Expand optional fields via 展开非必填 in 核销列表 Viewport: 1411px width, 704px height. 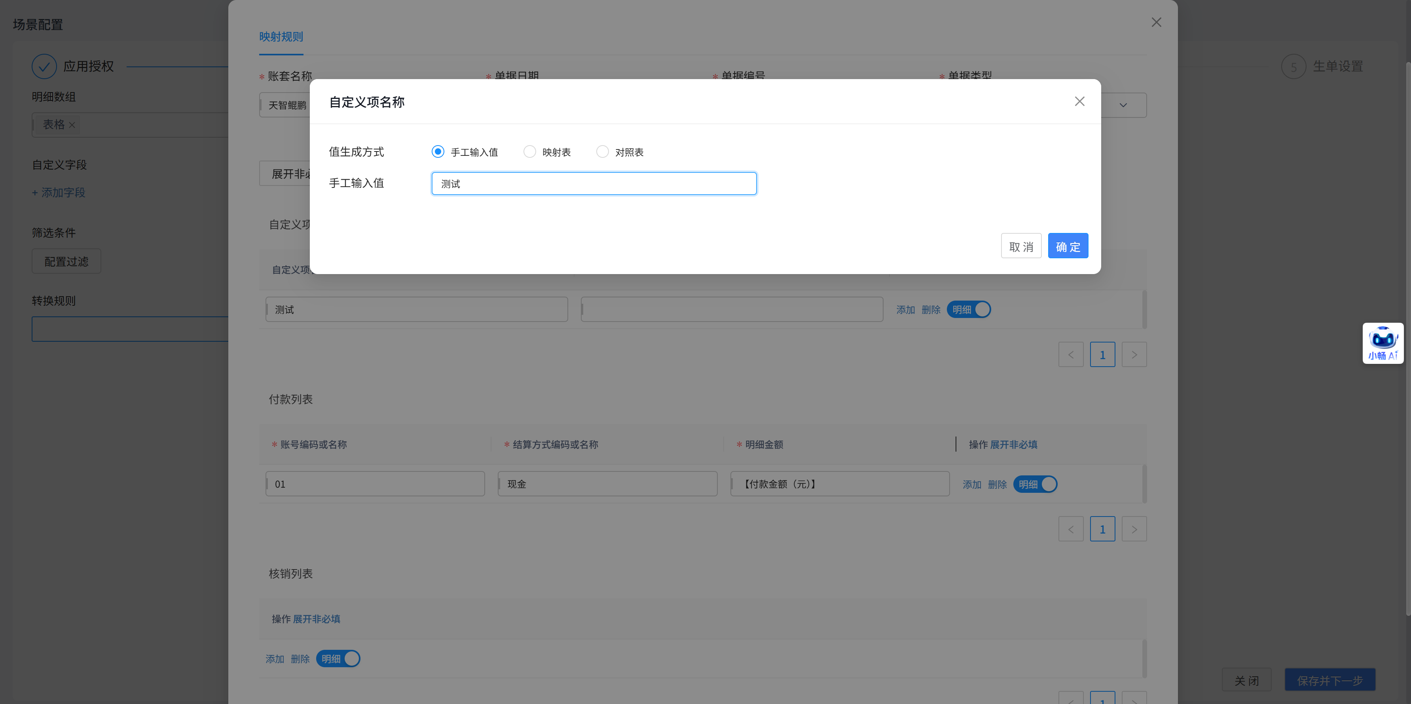coord(317,619)
